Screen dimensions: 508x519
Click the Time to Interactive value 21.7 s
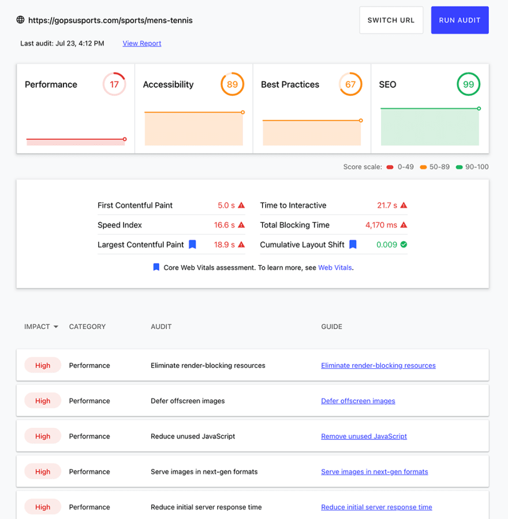(x=387, y=205)
